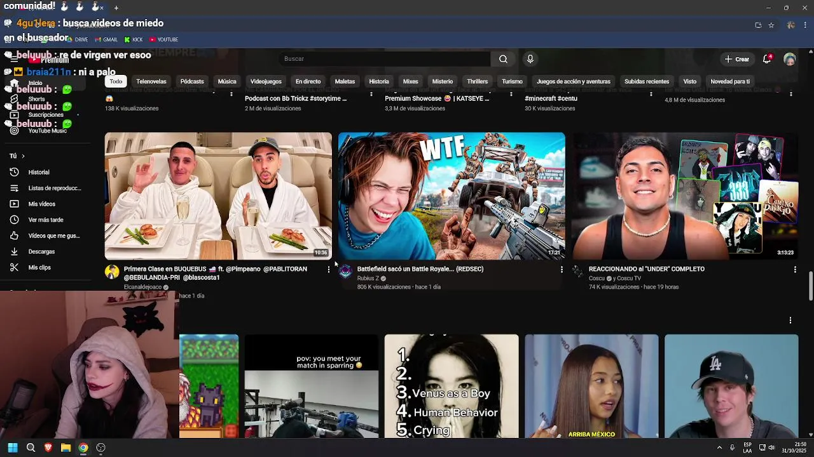Show hidden system tray icons

point(720,447)
